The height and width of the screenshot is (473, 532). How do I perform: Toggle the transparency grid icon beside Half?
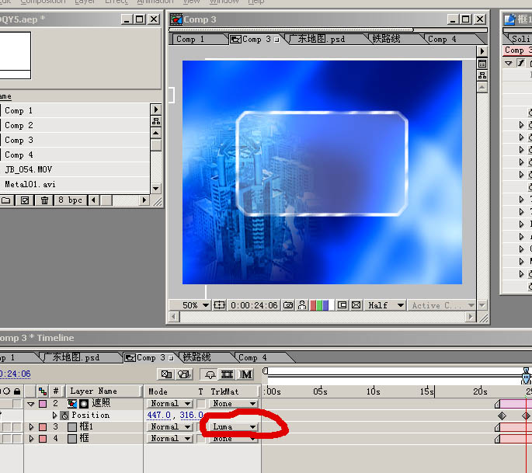pyautogui.click(x=356, y=305)
